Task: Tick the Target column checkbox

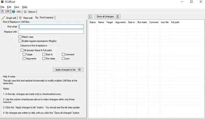Action: coord(24,54)
